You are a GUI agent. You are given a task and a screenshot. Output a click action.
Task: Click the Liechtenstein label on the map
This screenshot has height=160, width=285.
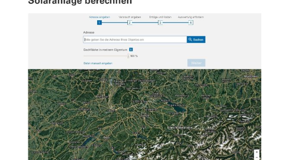tap(180, 128)
